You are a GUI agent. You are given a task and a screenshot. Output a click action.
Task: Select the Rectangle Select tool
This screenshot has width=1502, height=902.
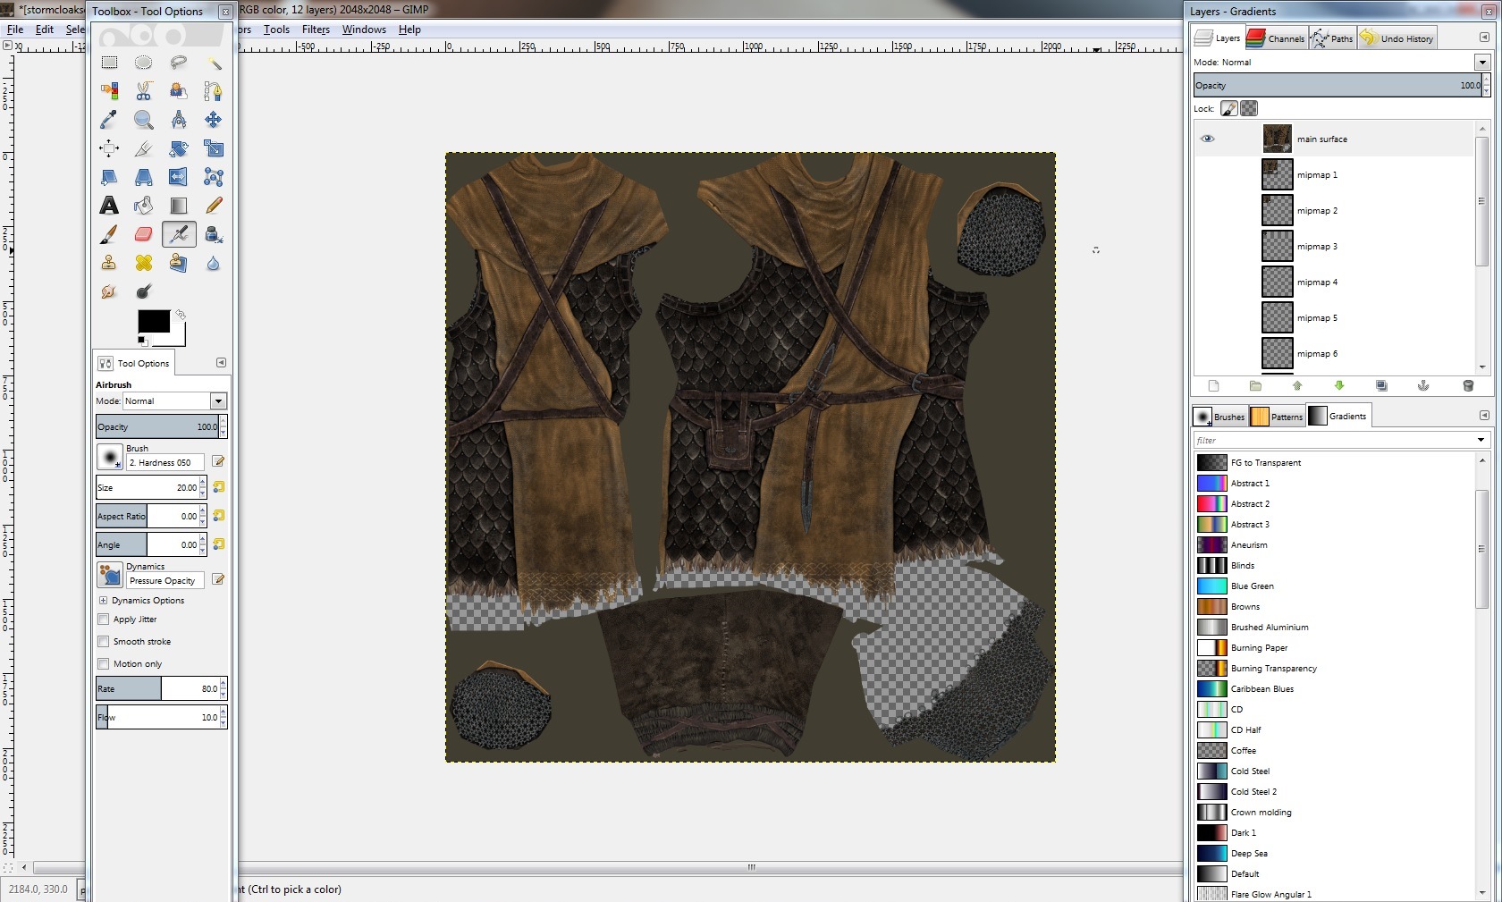click(109, 63)
